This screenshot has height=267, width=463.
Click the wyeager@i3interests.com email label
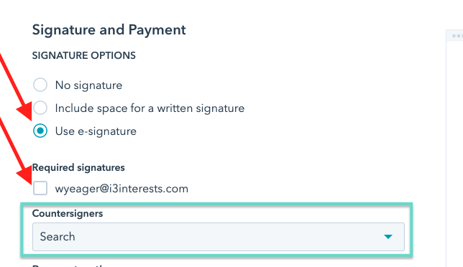(122, 189)
